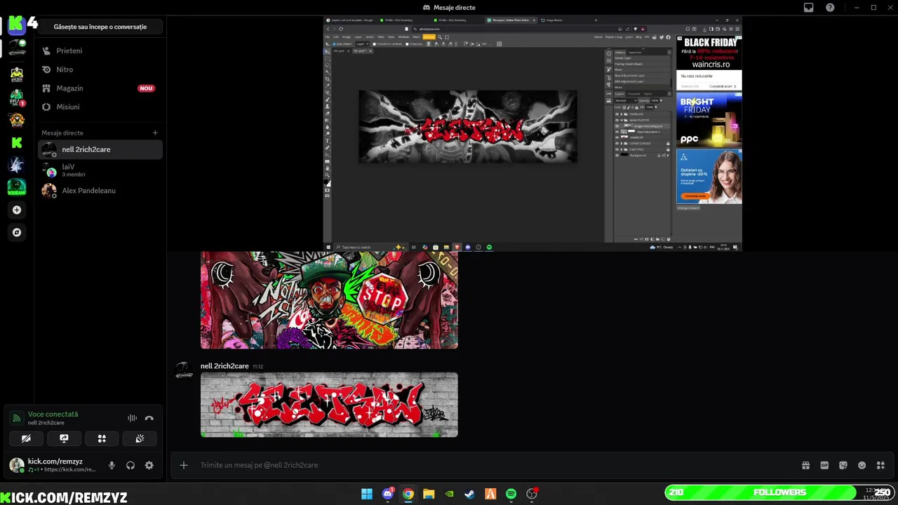Click the Voce conectată status text
This screenshot has width=898, height=505.
pyautogui.click(x=53, y=415)
